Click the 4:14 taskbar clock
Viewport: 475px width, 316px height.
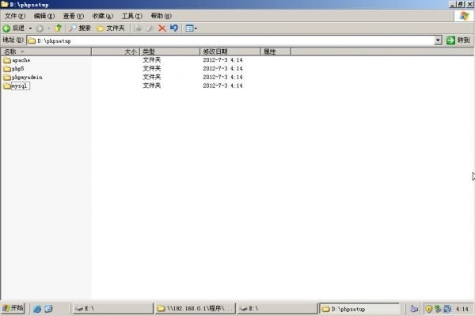[462, 309]
